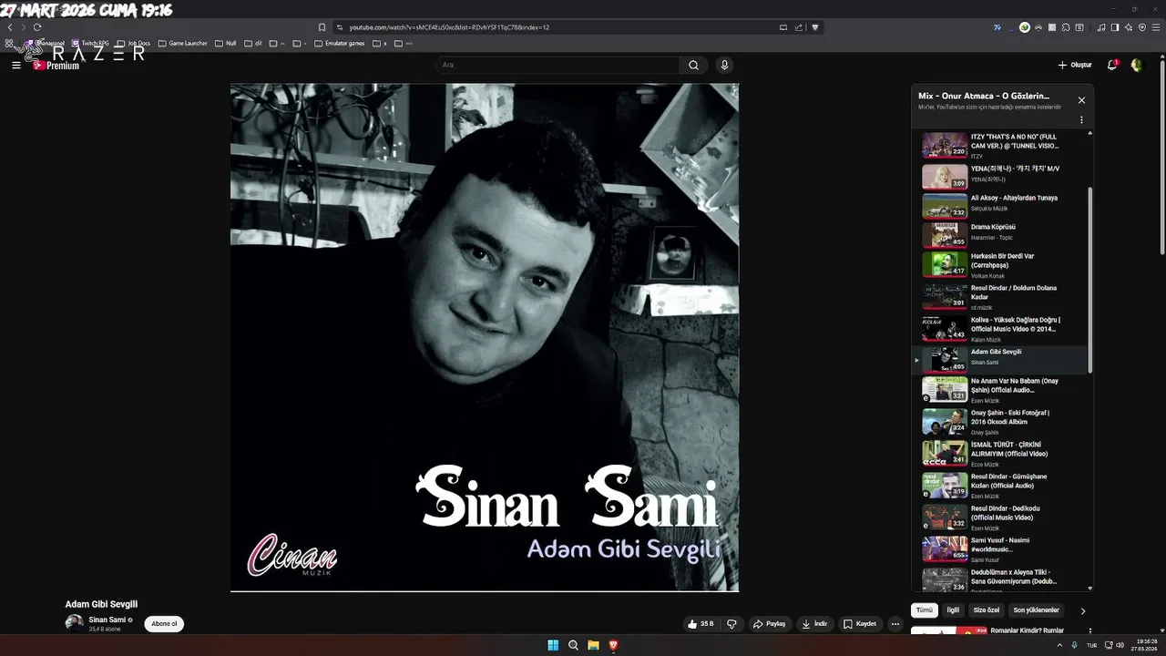Play Drama Köprüsü playlist item
This screenshot has width=1166, height=656.
pyautogui.click(x=999, y=234)
